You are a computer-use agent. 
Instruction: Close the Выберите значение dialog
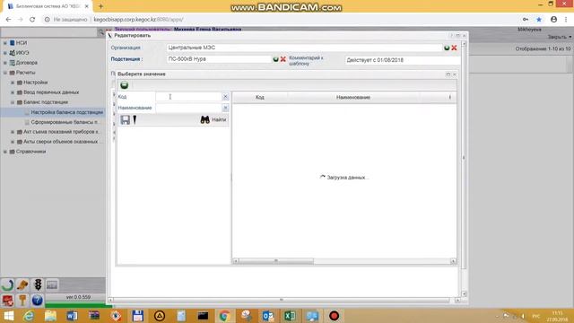pyautogui.click(x=455, y=74)
